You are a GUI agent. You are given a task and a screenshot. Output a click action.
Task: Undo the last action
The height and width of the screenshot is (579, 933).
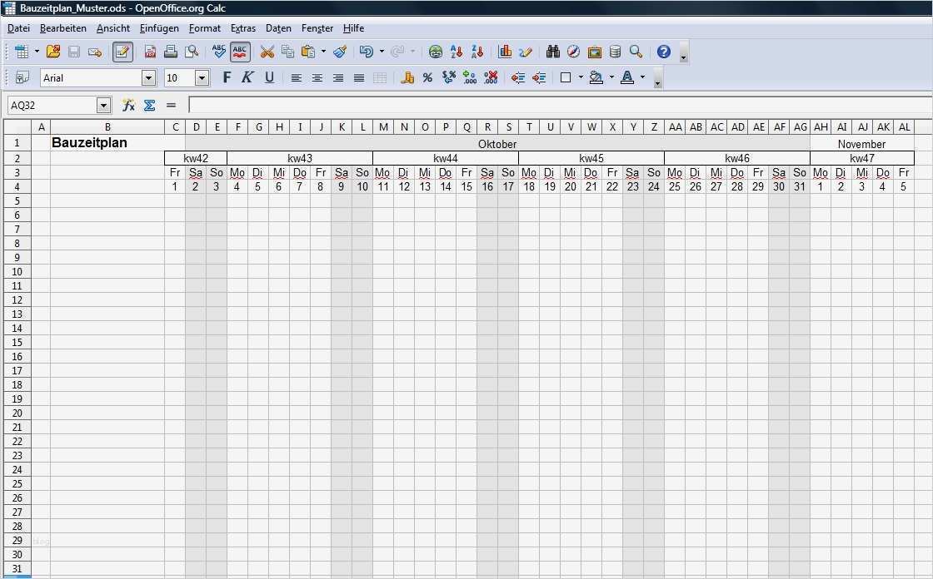pos(367,52)
